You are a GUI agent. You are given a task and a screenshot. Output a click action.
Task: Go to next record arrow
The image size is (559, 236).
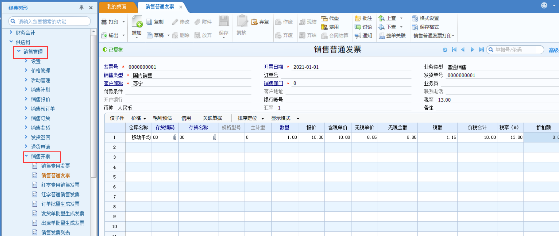472,50
